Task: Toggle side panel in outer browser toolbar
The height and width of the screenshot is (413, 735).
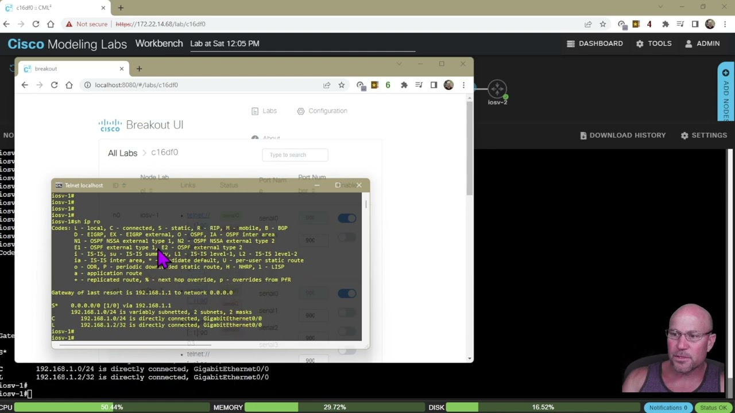Action: pos(695,24)
